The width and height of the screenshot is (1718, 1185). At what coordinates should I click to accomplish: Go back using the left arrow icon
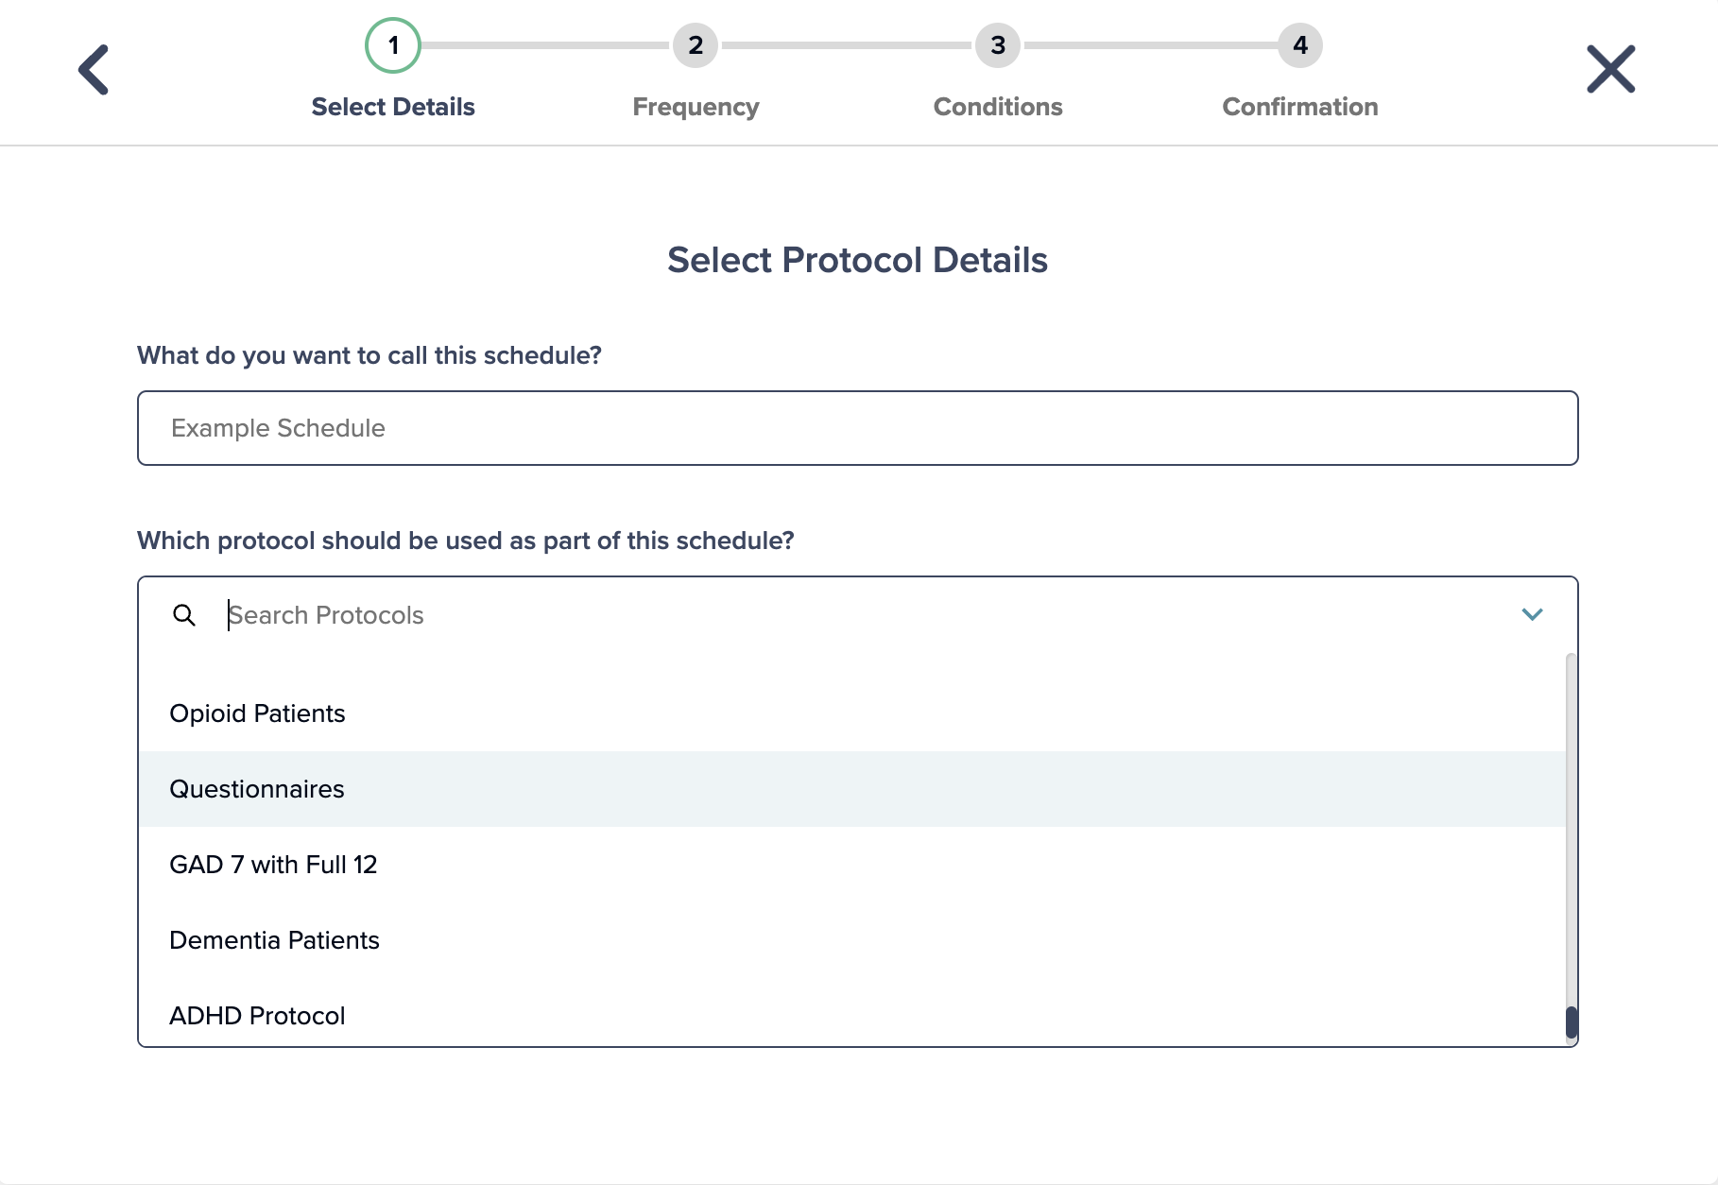[x=94, y=70]
